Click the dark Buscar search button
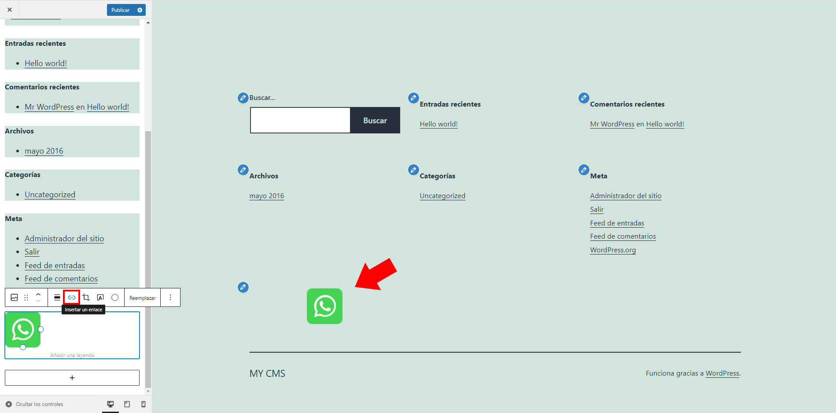 [x=375, y=120]
